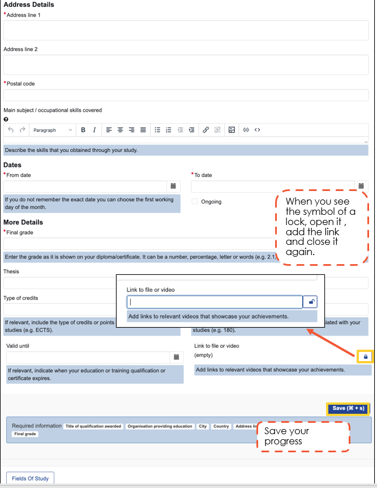Open help for Main subject skills
This screenshot has height=488, width=377.
(6, 119)
